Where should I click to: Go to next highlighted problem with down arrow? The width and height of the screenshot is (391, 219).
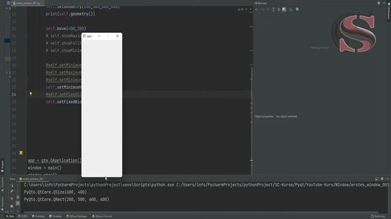(x=250, y=9)
